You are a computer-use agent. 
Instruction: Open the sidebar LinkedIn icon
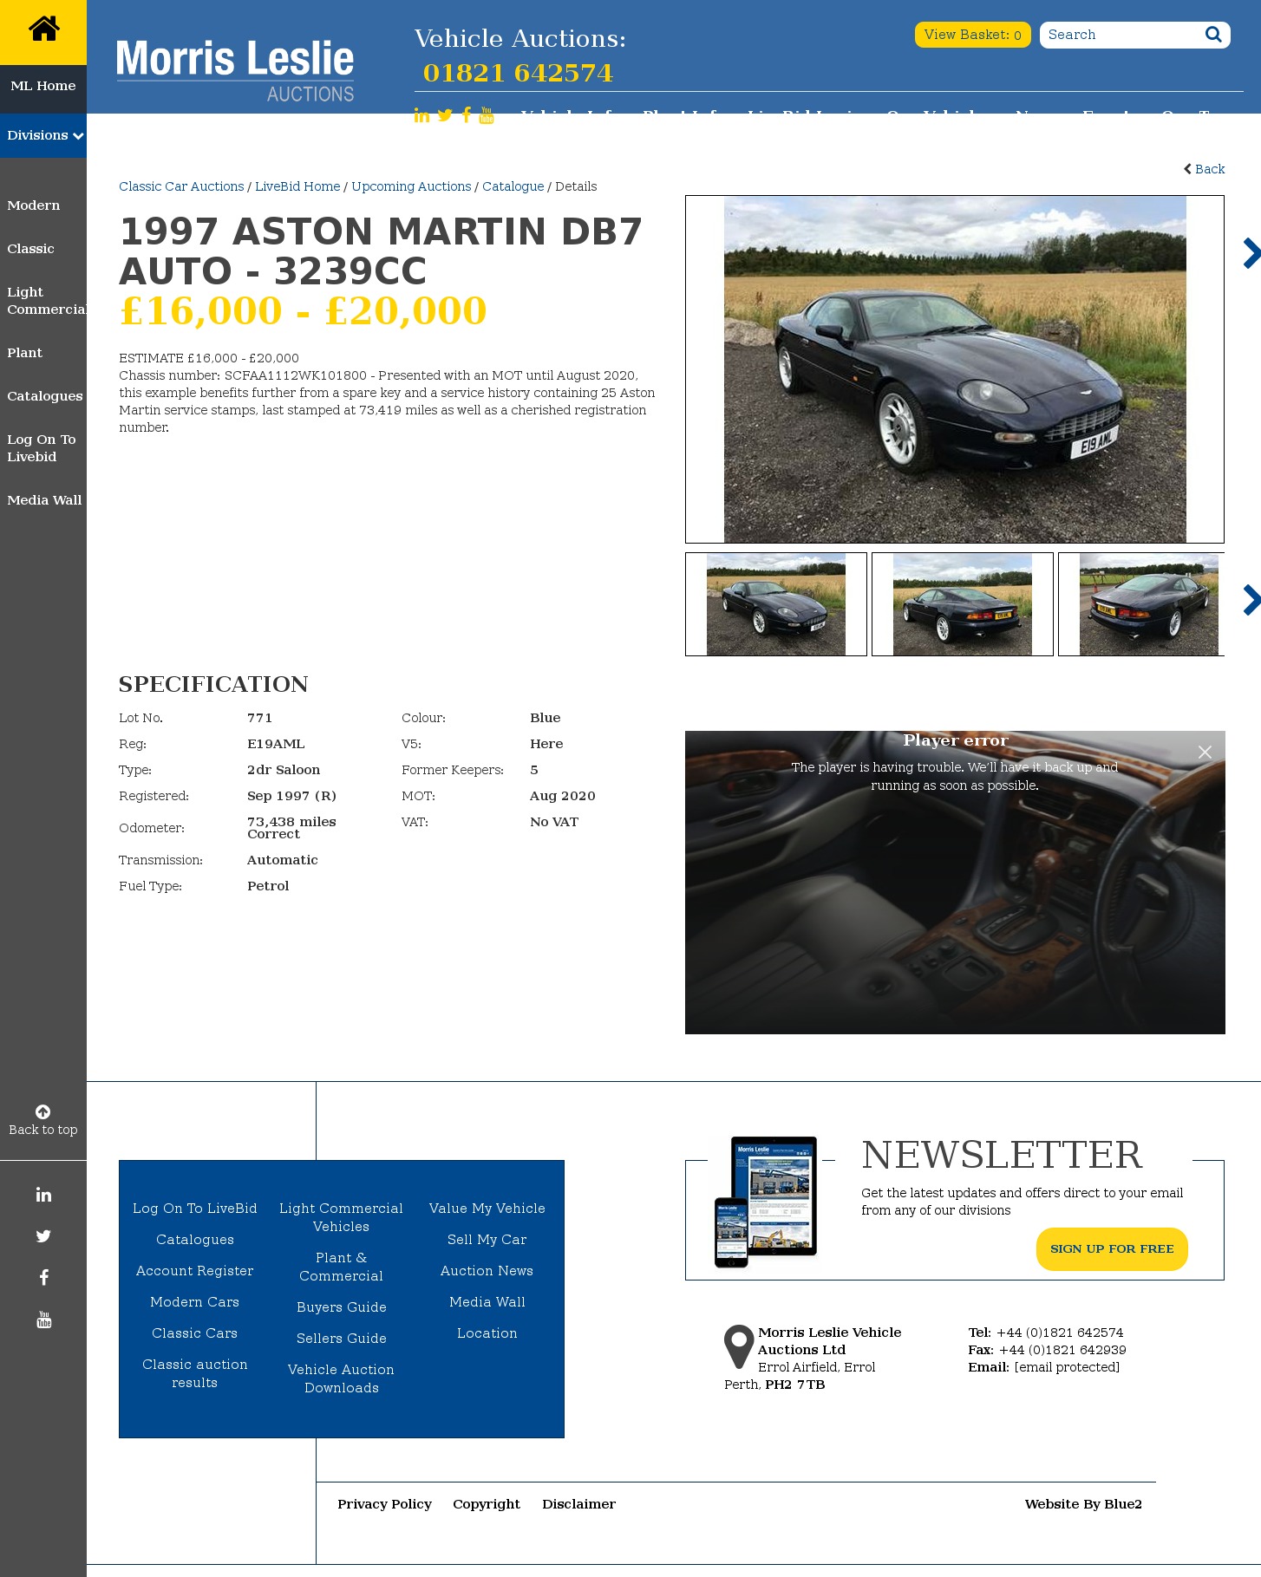tap(43, 1195)
